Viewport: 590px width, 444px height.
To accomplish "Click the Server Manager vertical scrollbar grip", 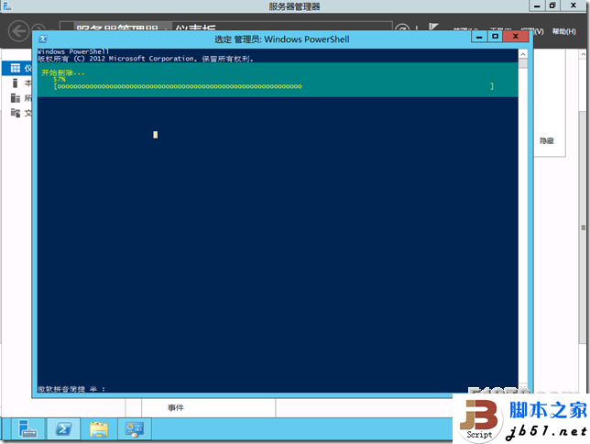I will point(584,228).
